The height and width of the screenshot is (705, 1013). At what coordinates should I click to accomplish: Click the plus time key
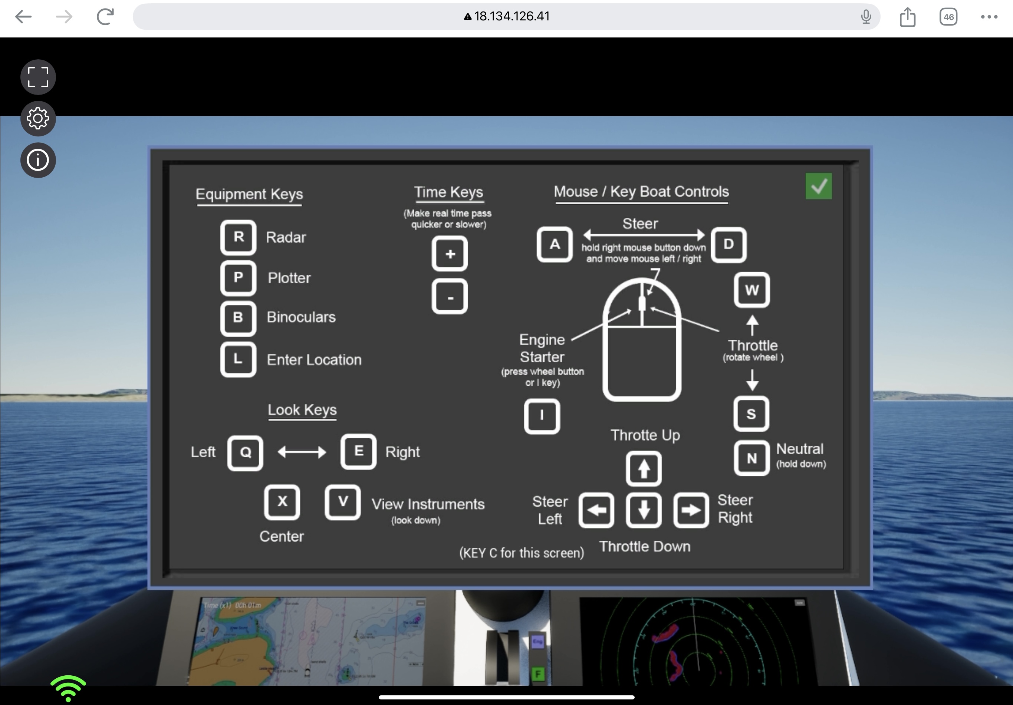pyautogui.click(x=450, y=254)
